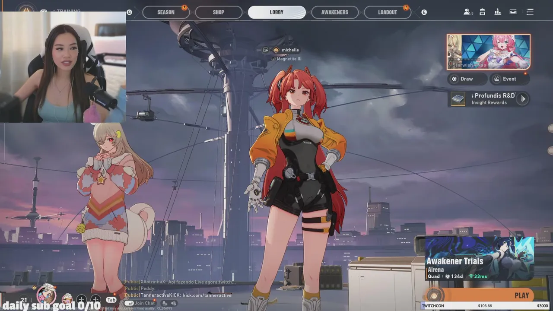Click the second add-teammate plus slot
Image resolution: width=553 pixels, height=311 pixels.
click(x=95, y=299)
